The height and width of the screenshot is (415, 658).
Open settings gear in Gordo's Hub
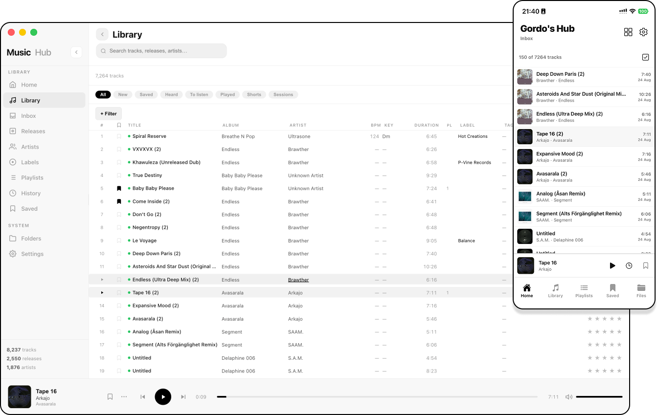pos(643,32)
